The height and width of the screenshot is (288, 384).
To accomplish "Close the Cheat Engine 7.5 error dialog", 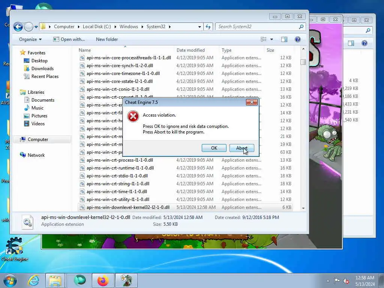I will (x=252, y=102).
